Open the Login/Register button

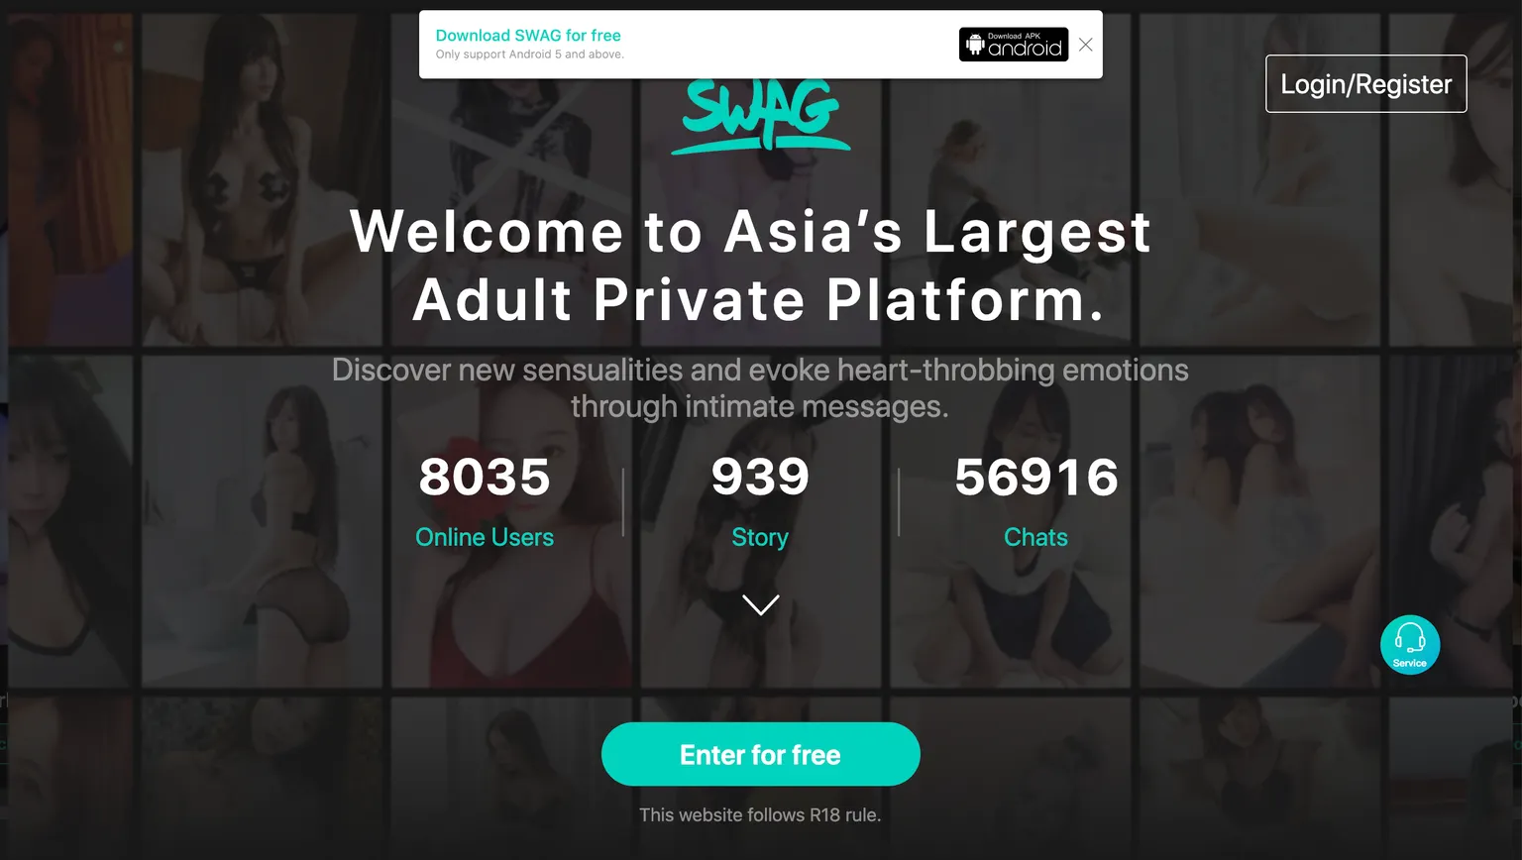pyautogui.click(x=1366, y=84)
